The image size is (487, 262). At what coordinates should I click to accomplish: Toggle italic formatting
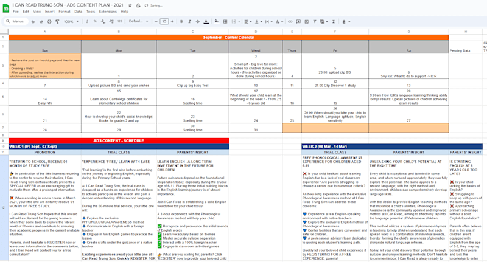[x=189, y=22]
